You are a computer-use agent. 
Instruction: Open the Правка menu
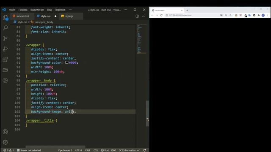tap(23, 10)
